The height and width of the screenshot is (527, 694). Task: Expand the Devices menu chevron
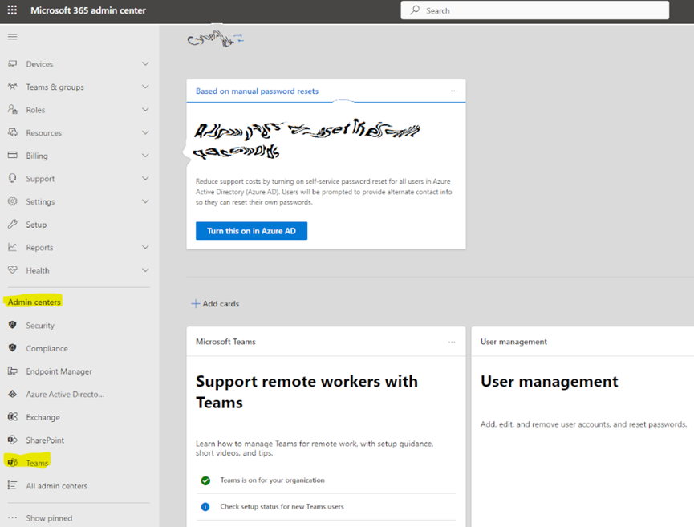click(145, 64)
